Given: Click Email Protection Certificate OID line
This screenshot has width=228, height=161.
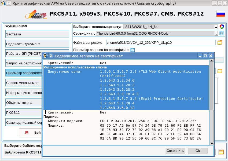Looking at the screenshot, I should pyautogui.click(x=151, y=98).
